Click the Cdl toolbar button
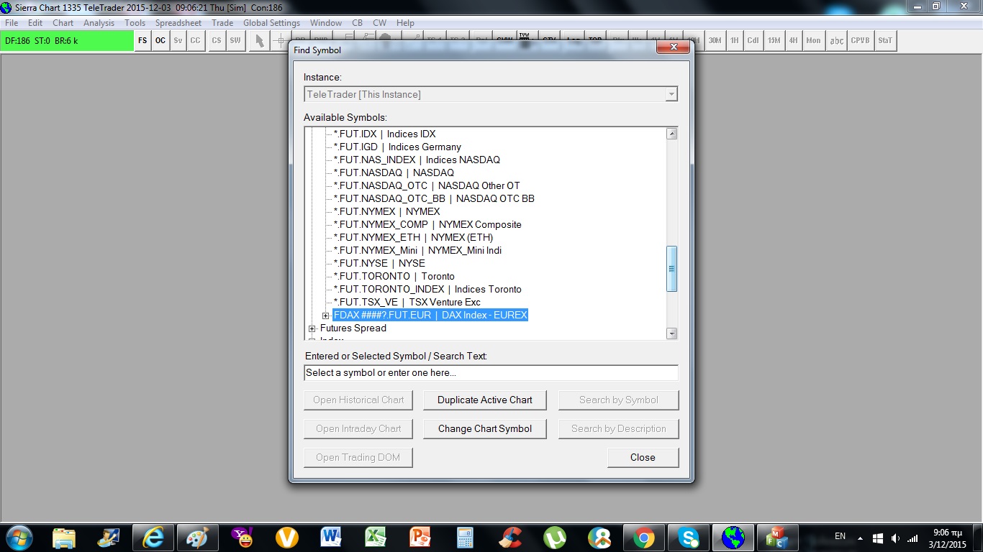Image resolution: width=983 pixels, height=552 pixels. [x=753, y=41]
